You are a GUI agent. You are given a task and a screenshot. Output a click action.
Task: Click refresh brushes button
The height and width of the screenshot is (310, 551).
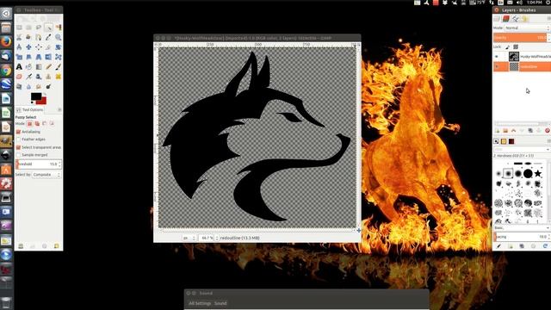click(545, 246)
